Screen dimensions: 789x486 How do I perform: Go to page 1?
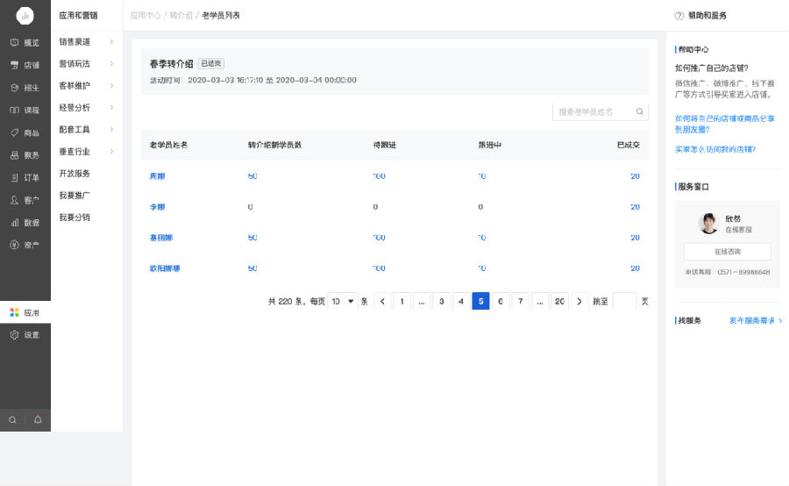click(x=402, y=301)
